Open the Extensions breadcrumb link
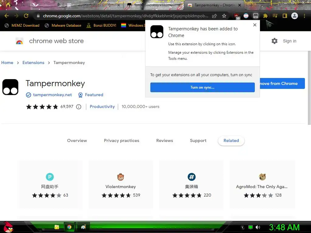 [x=33, y=62]
